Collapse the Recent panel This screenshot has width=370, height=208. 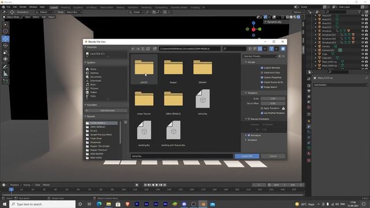click(x=86, y=117)
